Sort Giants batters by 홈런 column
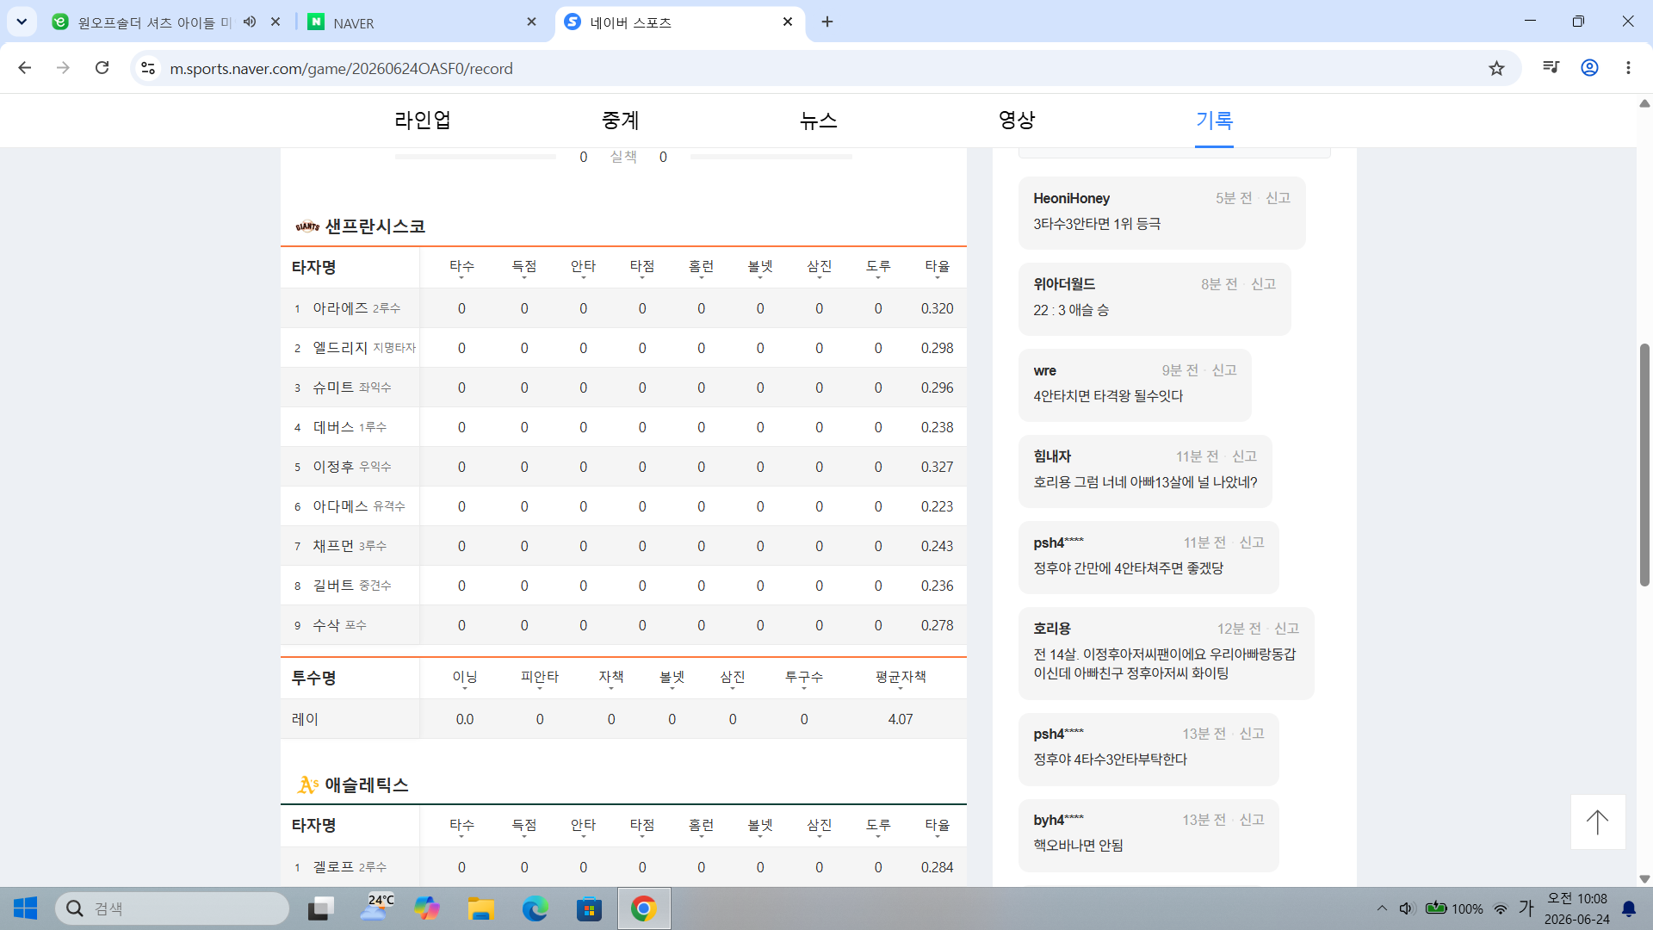1653x930 pixels. click(x=701, y=268)
